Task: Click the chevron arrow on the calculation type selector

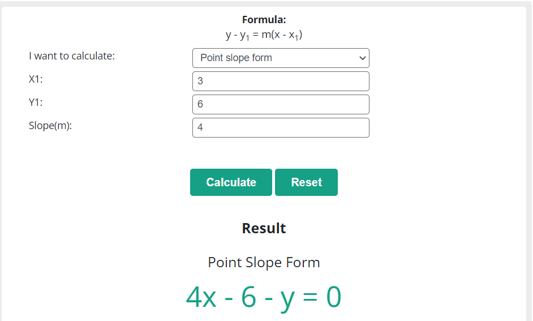Action: (362, 58)
